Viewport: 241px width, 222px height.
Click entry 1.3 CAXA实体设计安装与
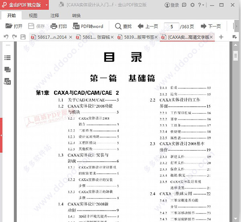tap(83, 155)
